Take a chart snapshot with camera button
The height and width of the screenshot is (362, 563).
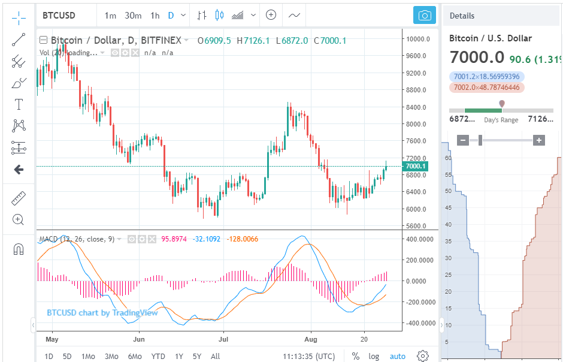(x=425, y=16)
